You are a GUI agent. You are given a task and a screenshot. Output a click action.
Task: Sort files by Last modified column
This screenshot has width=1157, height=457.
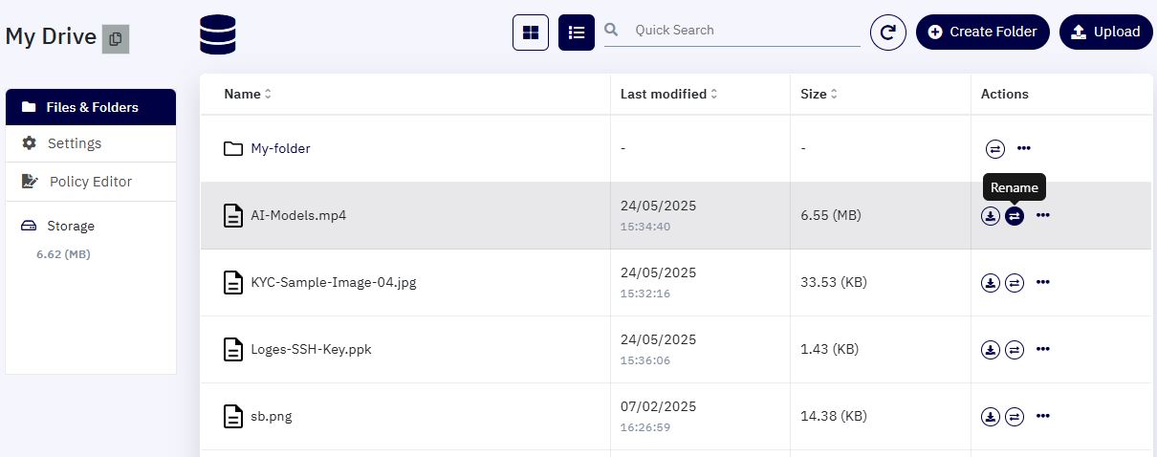click(669, 94)
